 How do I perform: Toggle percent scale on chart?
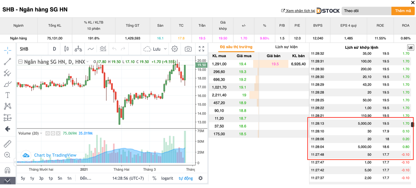tap(154, 178)
